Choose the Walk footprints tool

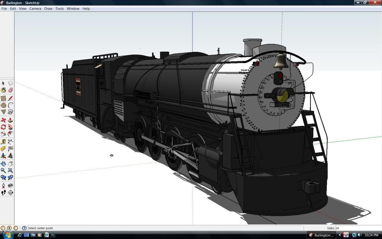[3, 193]
